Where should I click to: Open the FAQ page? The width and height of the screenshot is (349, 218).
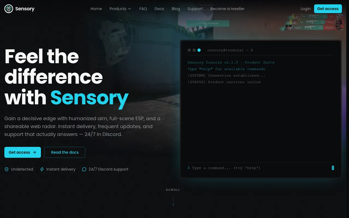pyautogui.click(x=143, y=9)
